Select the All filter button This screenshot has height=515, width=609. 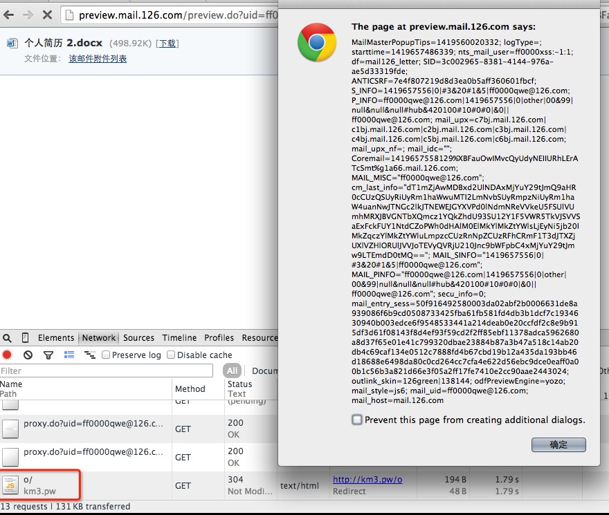233,371
